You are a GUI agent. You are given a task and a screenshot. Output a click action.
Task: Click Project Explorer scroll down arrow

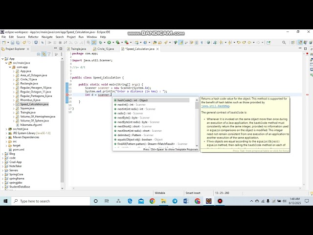pyautogui.click(x=62, y=188)
